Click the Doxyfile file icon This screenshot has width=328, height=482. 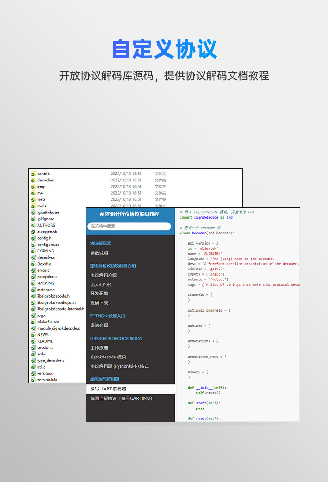pos(33,264)
